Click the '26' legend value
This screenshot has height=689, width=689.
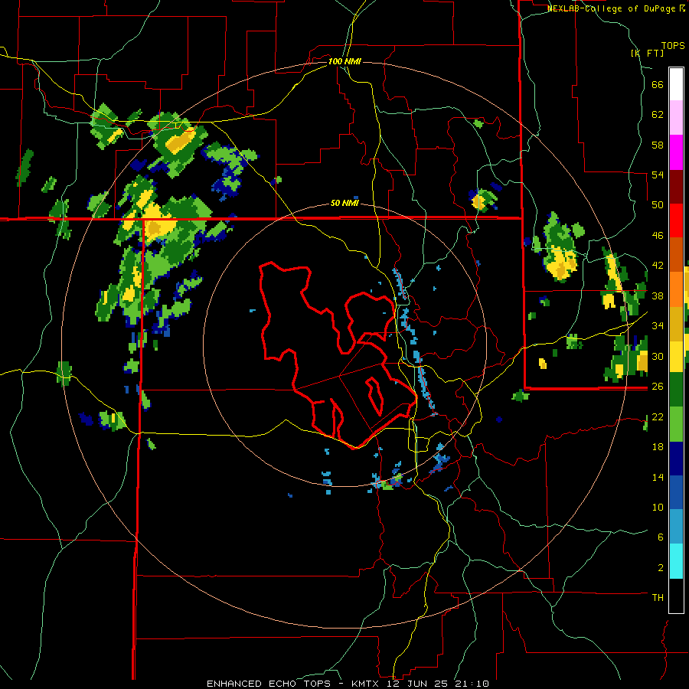[658, 387]
